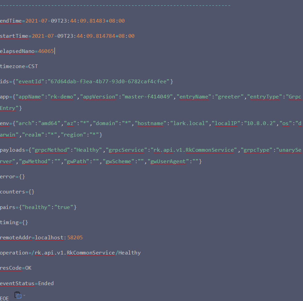Viewport: 303px width, 301px height.
Task: Click the "rk-demo" appName value
Action: click(x=62, y=97)
